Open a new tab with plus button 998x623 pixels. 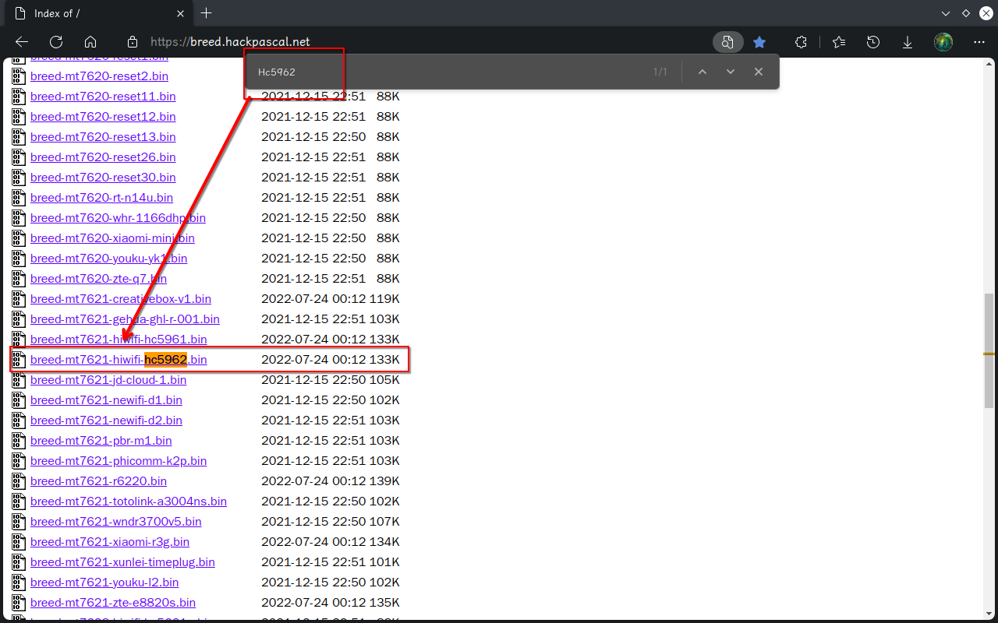(x=206, y=13)
